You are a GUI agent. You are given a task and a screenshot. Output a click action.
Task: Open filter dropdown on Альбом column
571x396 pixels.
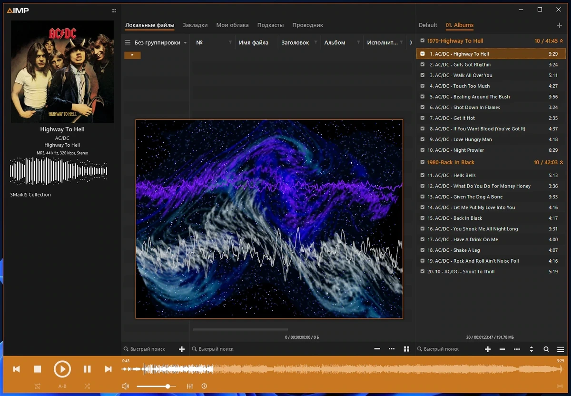pyautogui.click(x=359, y=42)
